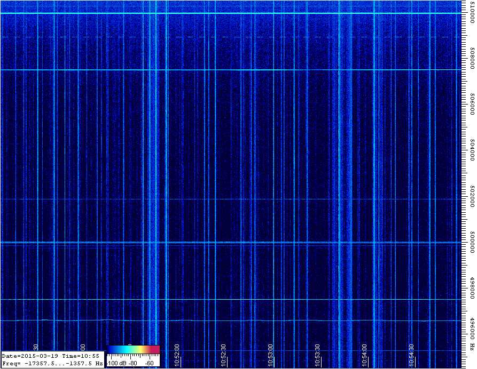
Task: Click the -100 dB label on the scale
Action: coord(117,363)
